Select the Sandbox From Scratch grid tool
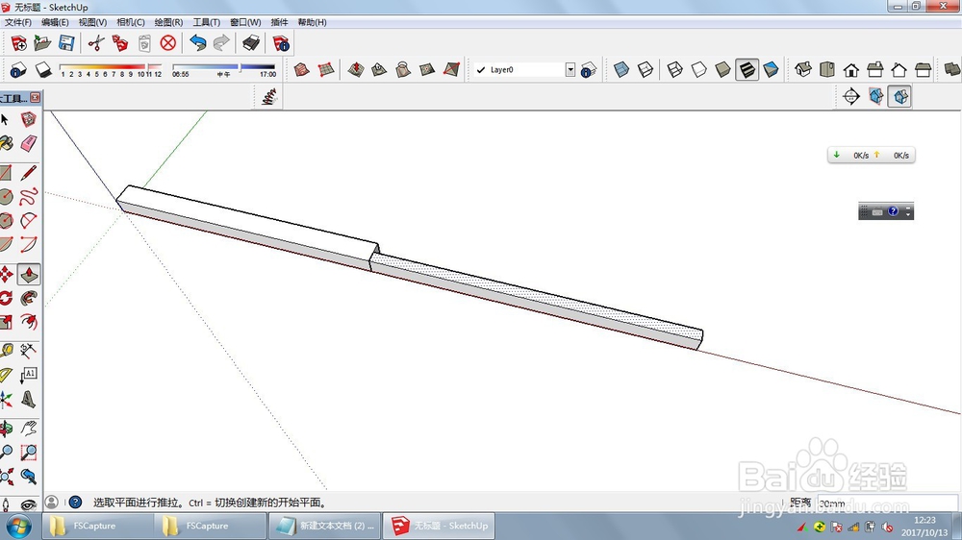The image size is (962, 540). (325, 70)
